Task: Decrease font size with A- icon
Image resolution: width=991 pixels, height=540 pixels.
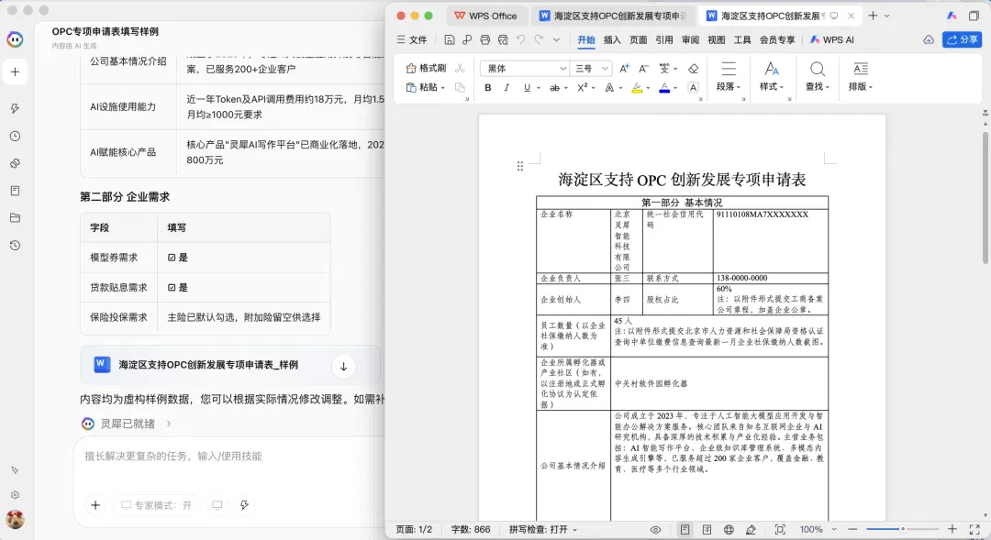Action: (x=643, y=68)
